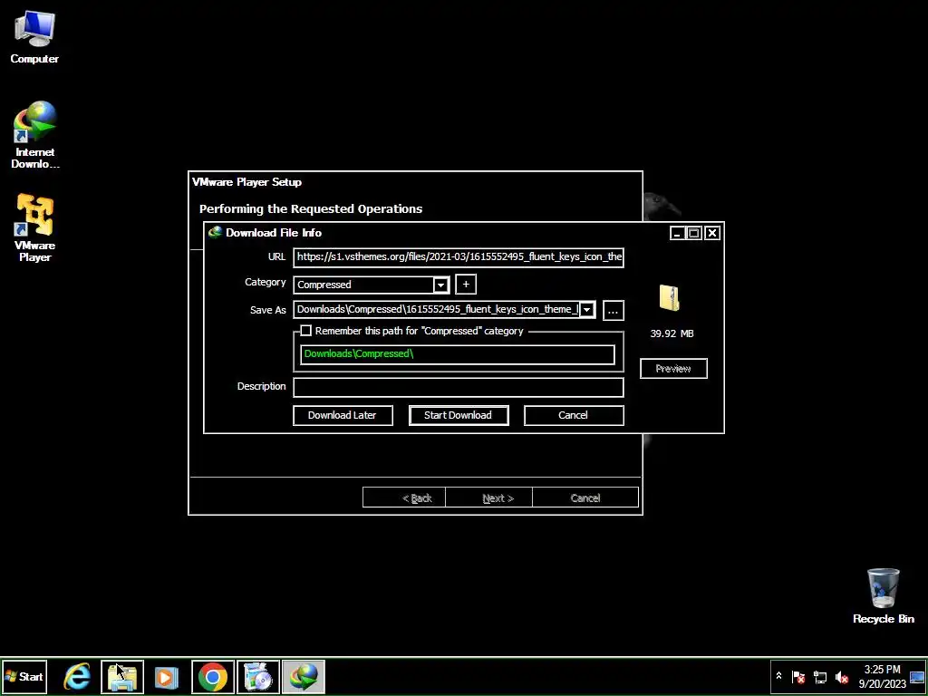The width and height of the screenshot is (928, 696).
Task: Click the URL field in Download File Info
Action: (x=458, y=256)
